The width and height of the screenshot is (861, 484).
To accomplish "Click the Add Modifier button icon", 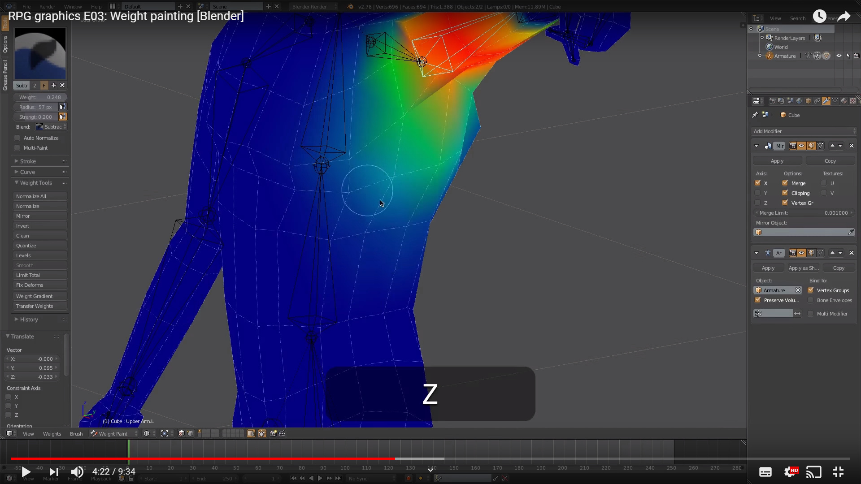I will [x=802, y=130].
